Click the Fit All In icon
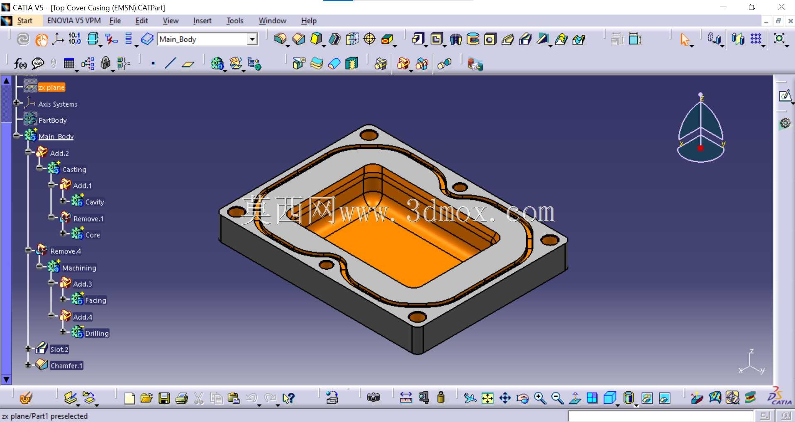Image resolution: width=795 pixels, height=422 pixels. (488, 398)
